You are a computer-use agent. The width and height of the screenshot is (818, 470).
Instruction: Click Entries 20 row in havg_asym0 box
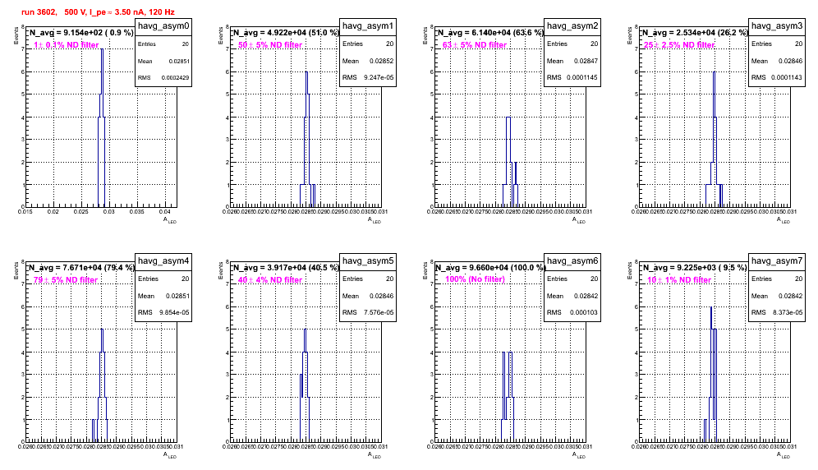click(163, 44)
